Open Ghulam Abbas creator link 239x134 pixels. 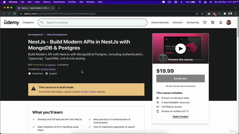pyautogui.click(x=48, y=69)
